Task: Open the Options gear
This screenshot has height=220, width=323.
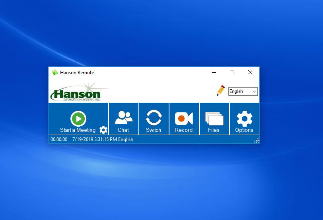Action: click(x=245, y=119)
